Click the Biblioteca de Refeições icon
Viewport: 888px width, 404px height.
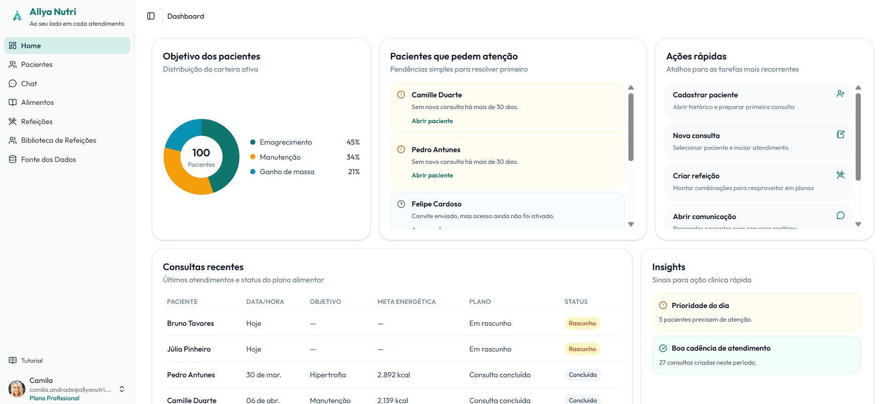13,140
